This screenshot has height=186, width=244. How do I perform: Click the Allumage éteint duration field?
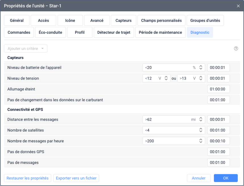tap(218, 89)
